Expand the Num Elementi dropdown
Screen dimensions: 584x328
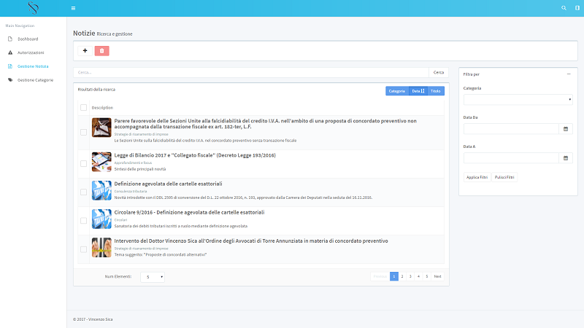pos(152,277)
